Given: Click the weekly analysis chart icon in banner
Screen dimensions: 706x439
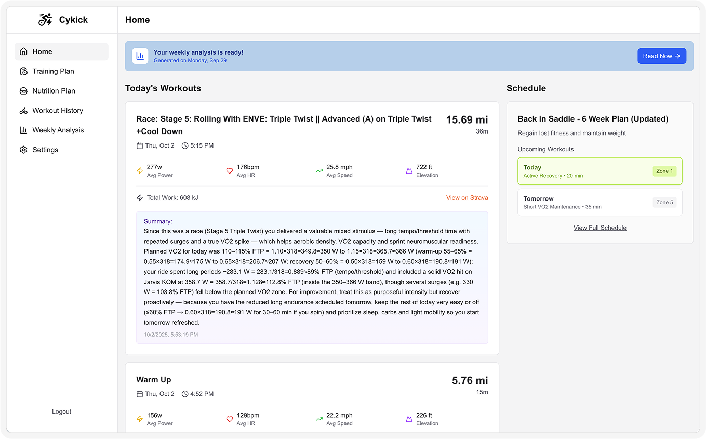Looking at the screenshot, I should click(x=140, y=56).
